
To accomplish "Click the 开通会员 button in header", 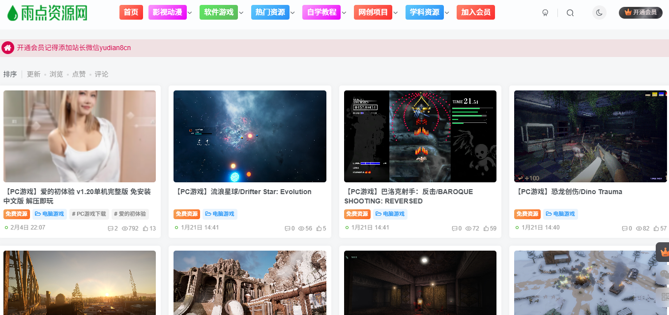I will pyautogui.click(x=640, y=12).
